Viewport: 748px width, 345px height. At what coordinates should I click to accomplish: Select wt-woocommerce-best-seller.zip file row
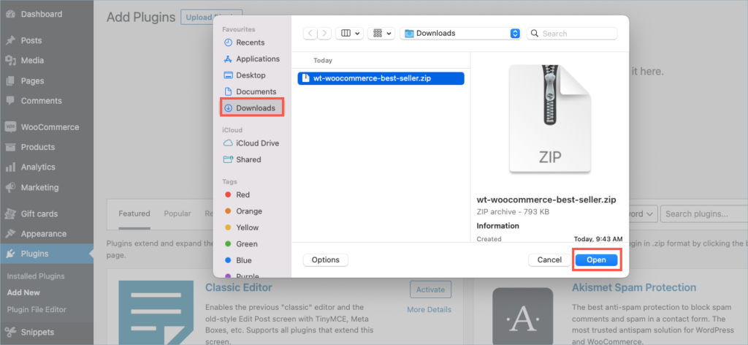point(381,78)
